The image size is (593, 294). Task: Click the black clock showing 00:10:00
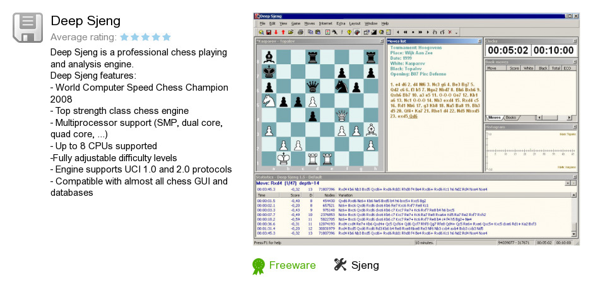click(553, 50)
